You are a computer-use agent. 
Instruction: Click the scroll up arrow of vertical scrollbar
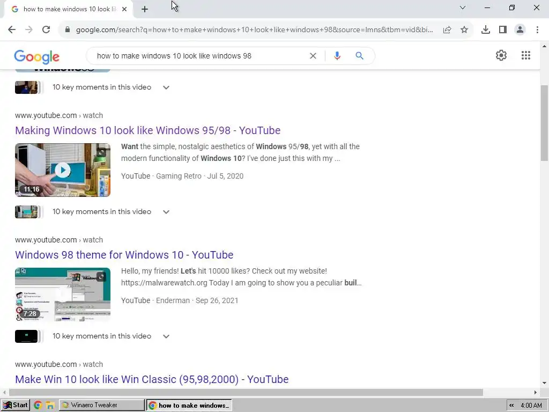point(545,46)
